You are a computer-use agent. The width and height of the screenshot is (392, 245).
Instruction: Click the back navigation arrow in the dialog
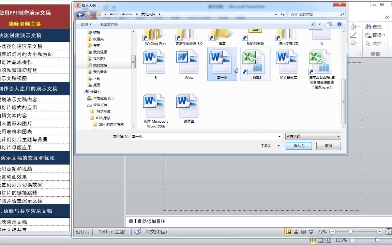tap(80, 15)
